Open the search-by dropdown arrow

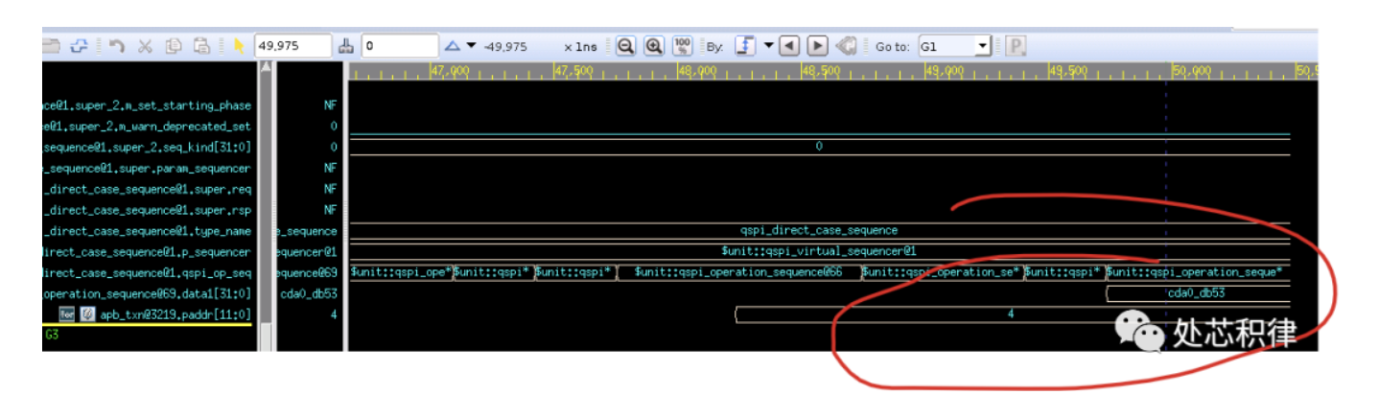(x=768, y=46)
